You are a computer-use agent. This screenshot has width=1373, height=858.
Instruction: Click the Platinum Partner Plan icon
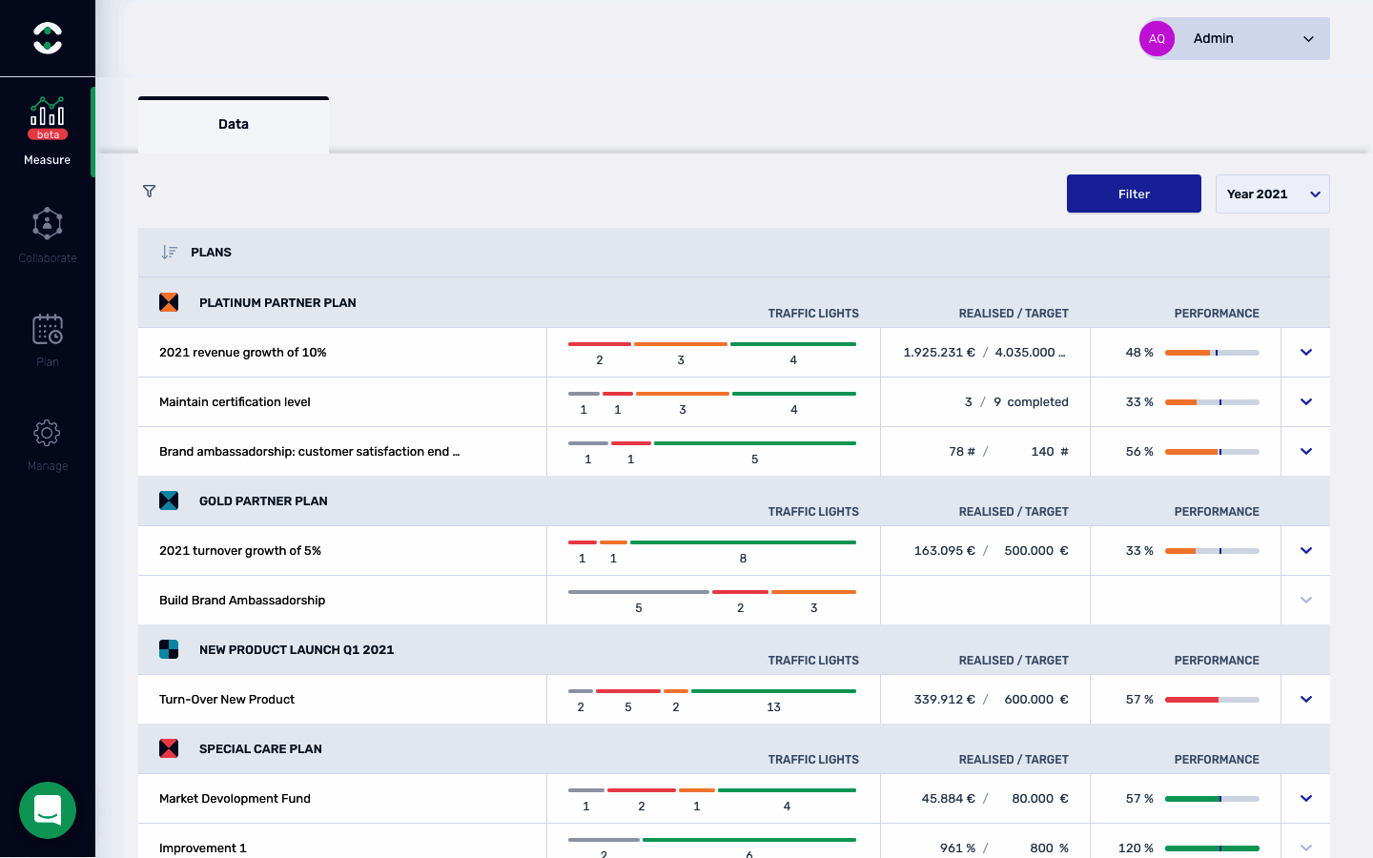pos(169,302)
